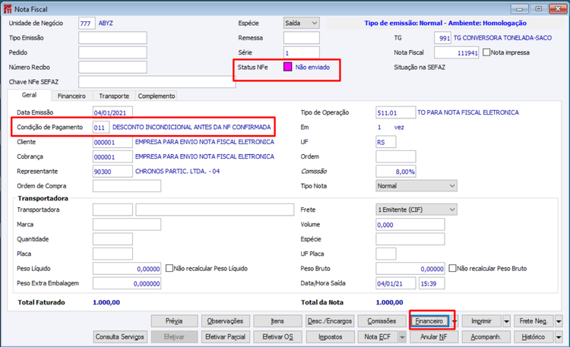The image size is (570, 347).
Task: Click the Histórico button
Action: pyautogui.click(x=534, y=337)
